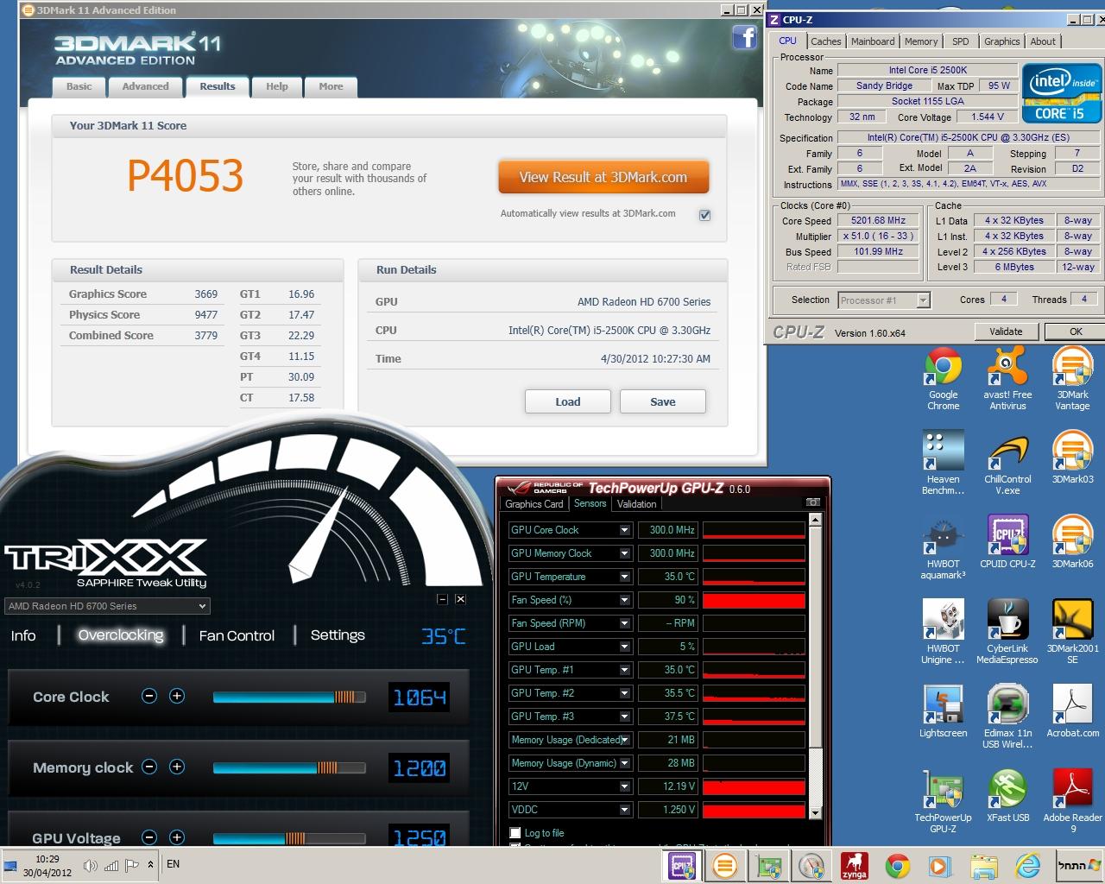Open Google Chrome desktop shortcut
This screenshot has height=884, width=1105.
tap(943, 379)
